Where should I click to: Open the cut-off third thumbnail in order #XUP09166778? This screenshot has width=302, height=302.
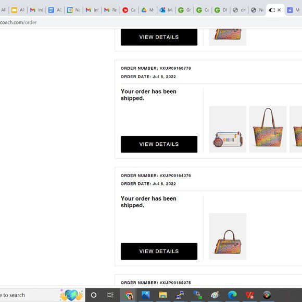tap(296, 129)
